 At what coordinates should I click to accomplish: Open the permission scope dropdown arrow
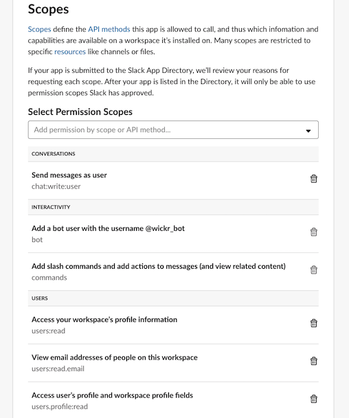pyautogui.click(x=308, y=131)
